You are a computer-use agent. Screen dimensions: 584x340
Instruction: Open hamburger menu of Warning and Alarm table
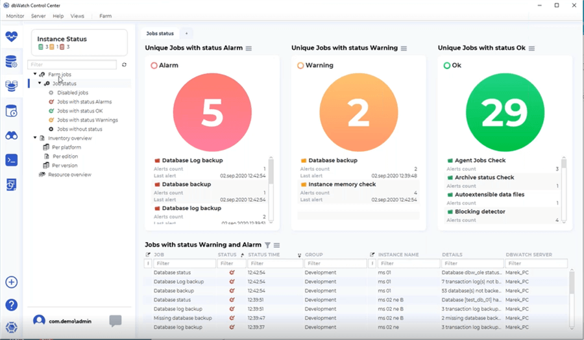point(276,245)
